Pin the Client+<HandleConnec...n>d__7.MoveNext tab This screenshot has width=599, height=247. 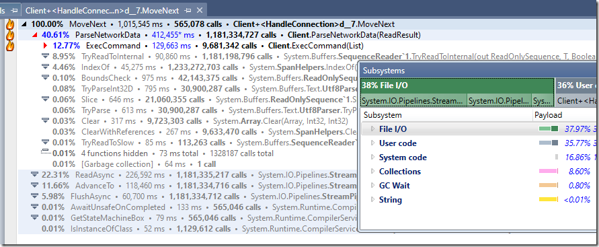tap(188, 10)
